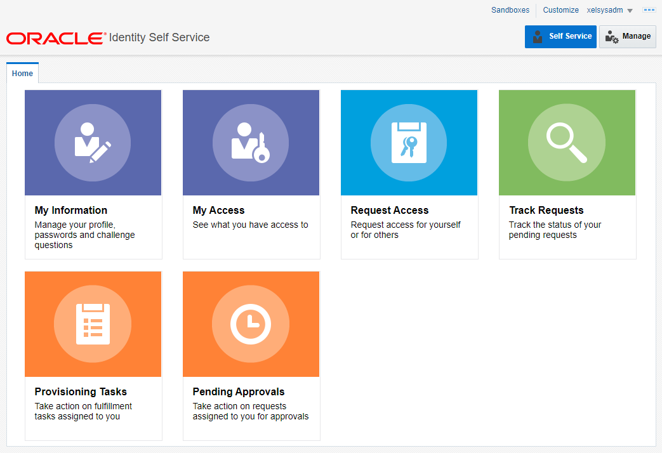Screen dimensions: 662x453
Task: Select the Self Service view
Action: [x=560, y=36]
